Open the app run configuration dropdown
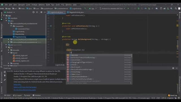 (x=93, y=8)
